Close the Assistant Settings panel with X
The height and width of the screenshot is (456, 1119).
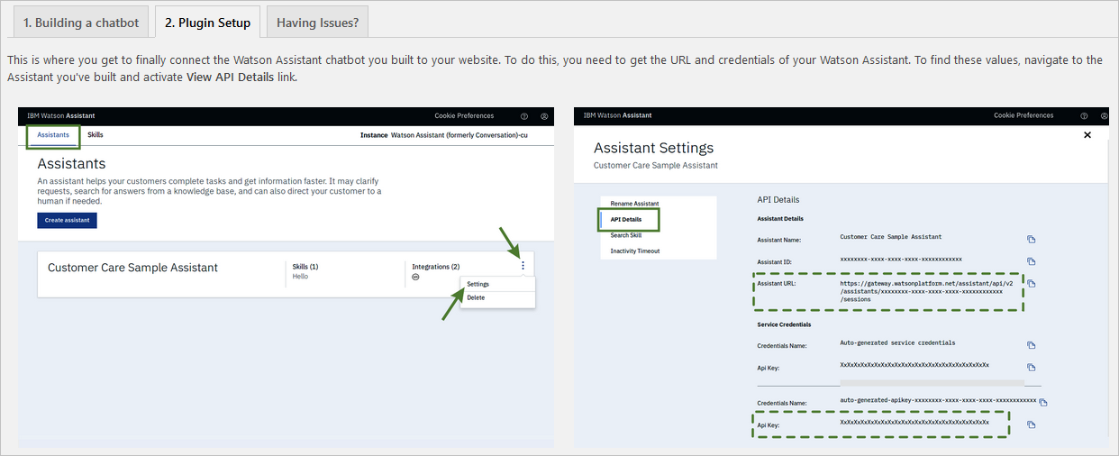1087,134
